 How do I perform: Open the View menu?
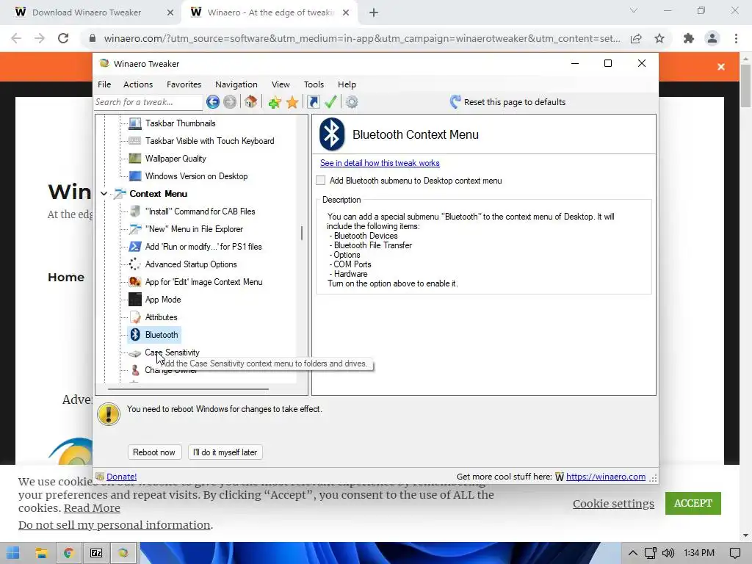[x=281, y=84]
